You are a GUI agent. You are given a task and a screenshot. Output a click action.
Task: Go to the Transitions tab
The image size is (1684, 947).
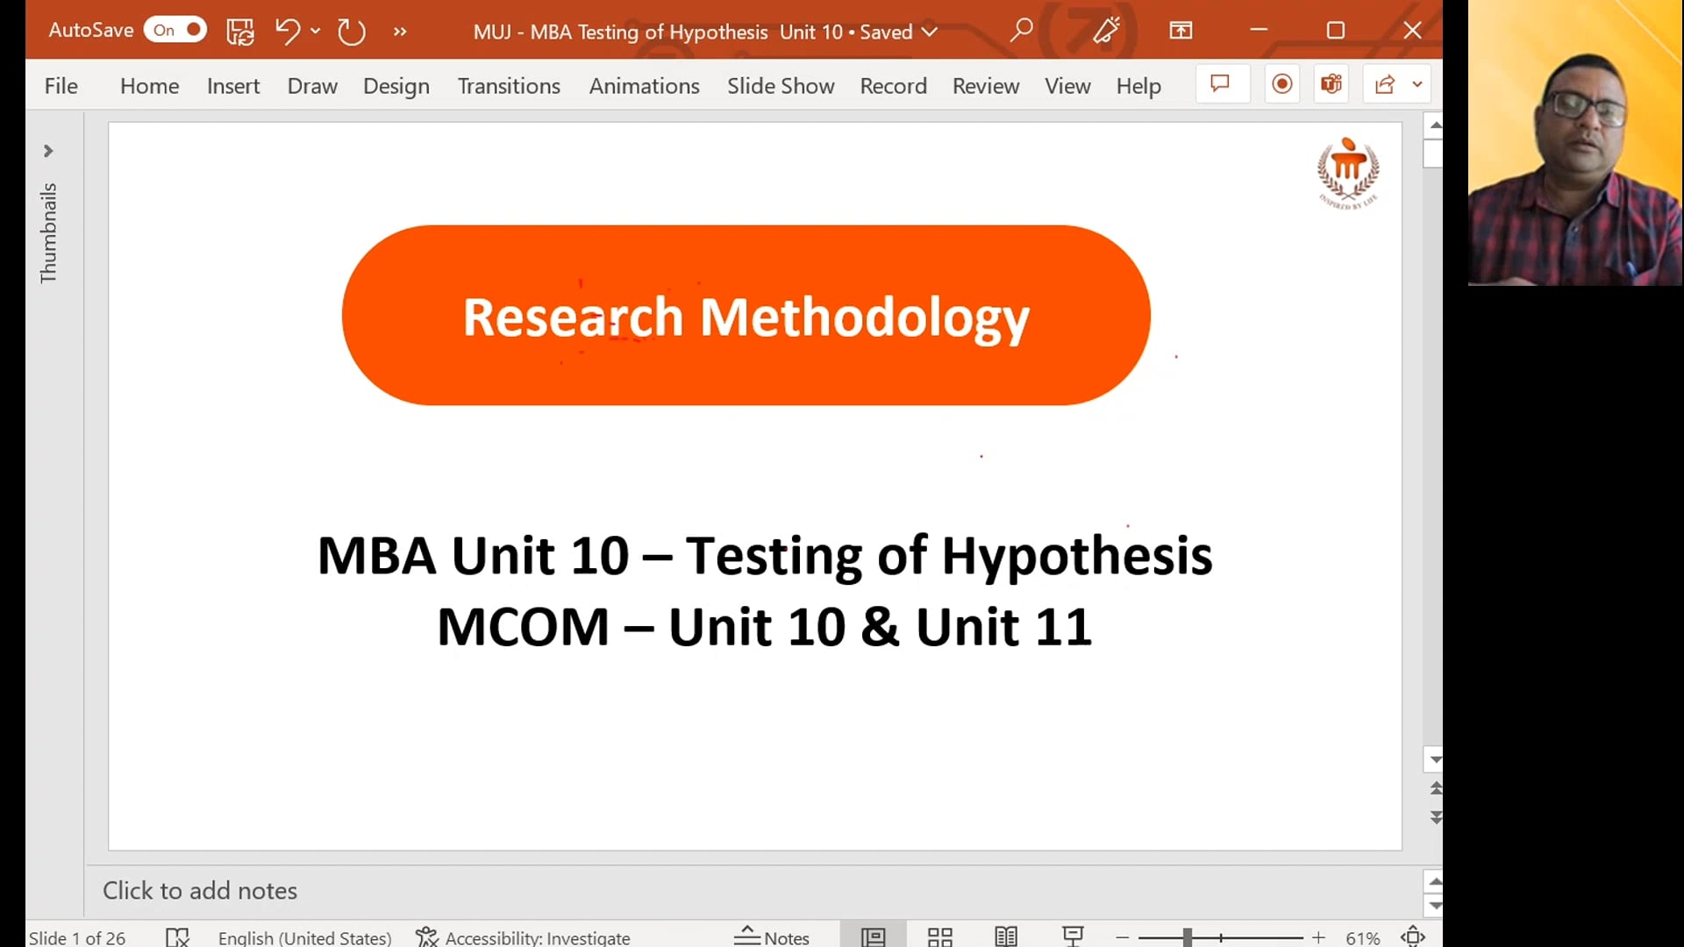[509, 86]
